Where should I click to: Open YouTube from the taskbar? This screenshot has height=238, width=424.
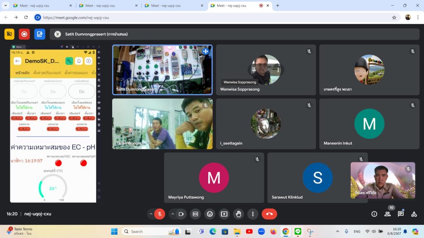[x=249, y=231]
